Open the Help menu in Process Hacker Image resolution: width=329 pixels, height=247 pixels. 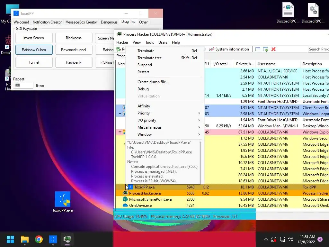click(176, 42)
